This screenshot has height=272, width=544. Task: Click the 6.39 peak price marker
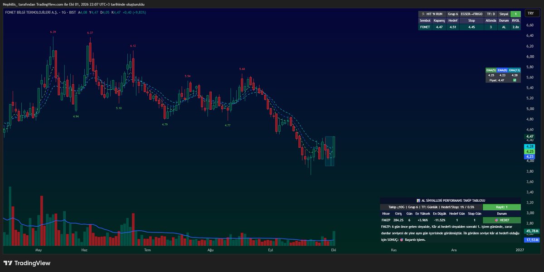(53, 32)
